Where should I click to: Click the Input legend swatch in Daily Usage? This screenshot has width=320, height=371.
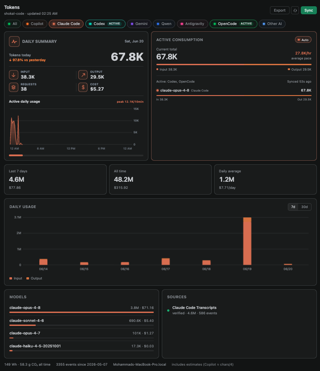pos(11,278)
